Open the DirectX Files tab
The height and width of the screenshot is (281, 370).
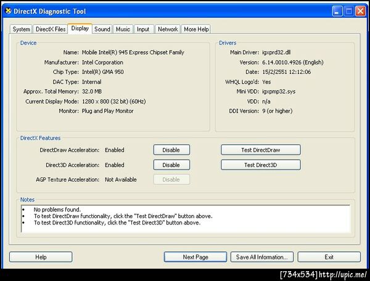[51, 29]
